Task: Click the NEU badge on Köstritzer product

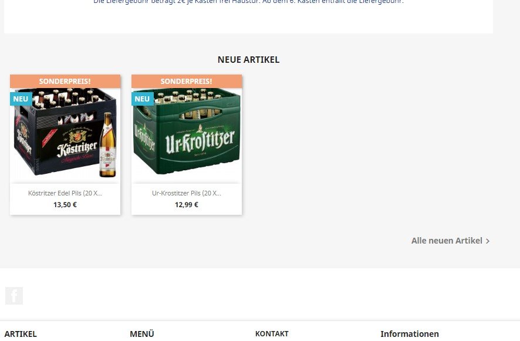Action: [21, 99]
